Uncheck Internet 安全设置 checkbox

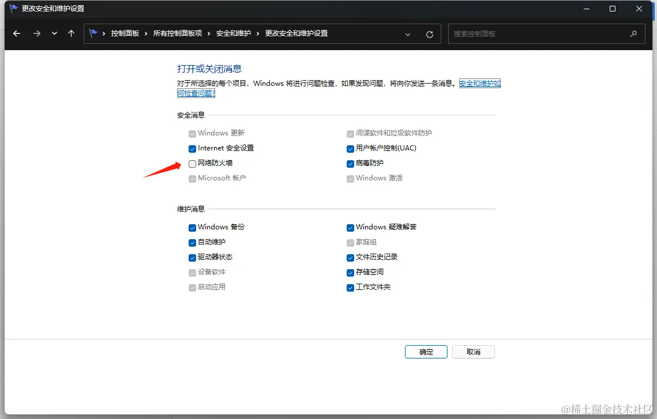click(x=192, y=149)
